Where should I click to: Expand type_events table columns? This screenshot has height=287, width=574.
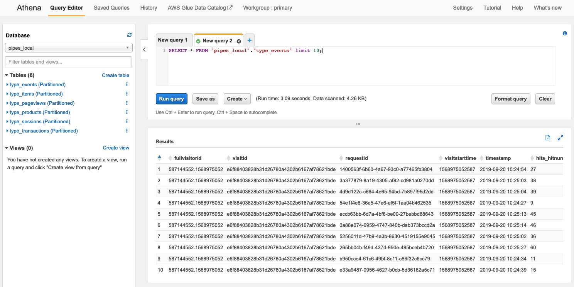click(7, 84)
